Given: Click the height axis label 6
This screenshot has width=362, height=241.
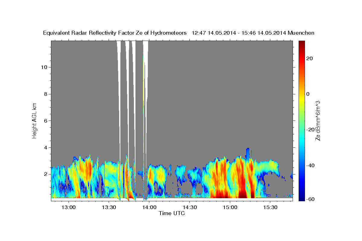Looking at the screenshot, I should (45, 121).
